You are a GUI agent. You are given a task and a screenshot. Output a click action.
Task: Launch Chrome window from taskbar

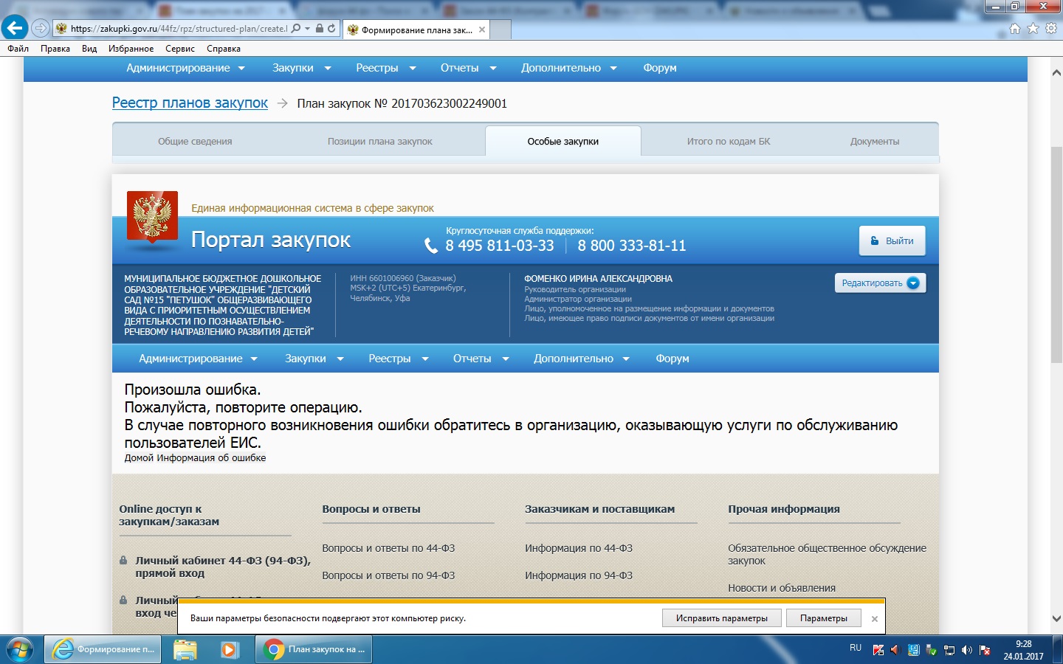click(x=314, y=649)
